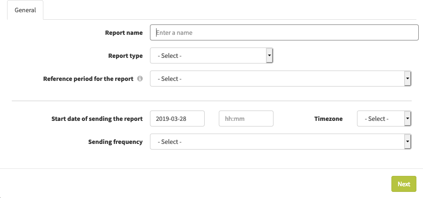Click the 'Report type' label
The image size is (423, 198).
click(125, 55)
